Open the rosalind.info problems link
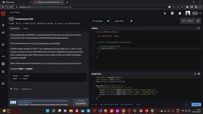203x114 pixels. (58, 63)
